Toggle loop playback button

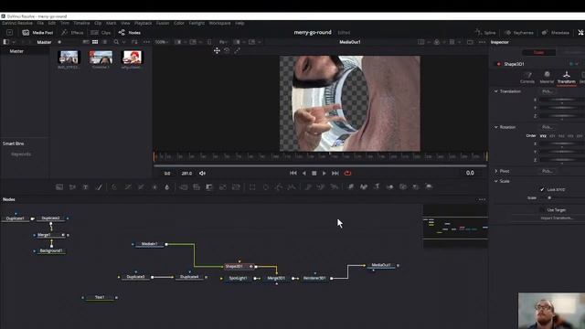[347, 173]
